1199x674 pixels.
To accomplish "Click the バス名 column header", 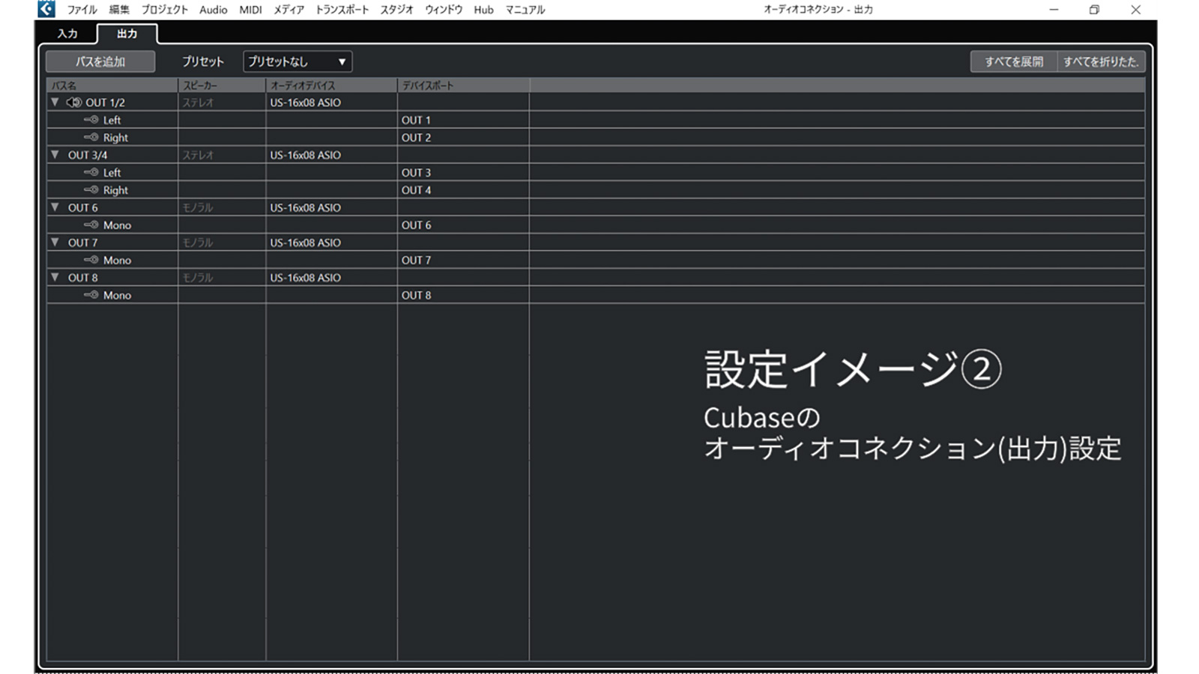I will click(112, 85).
